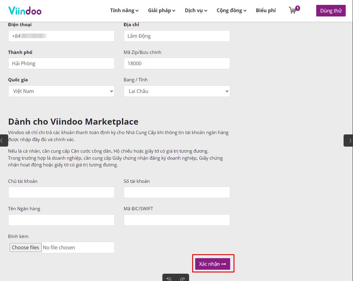The height and width of the screenshot is (281, 353).
Task: Click the rotate right icon at bottom
Action: pos(182,279)
